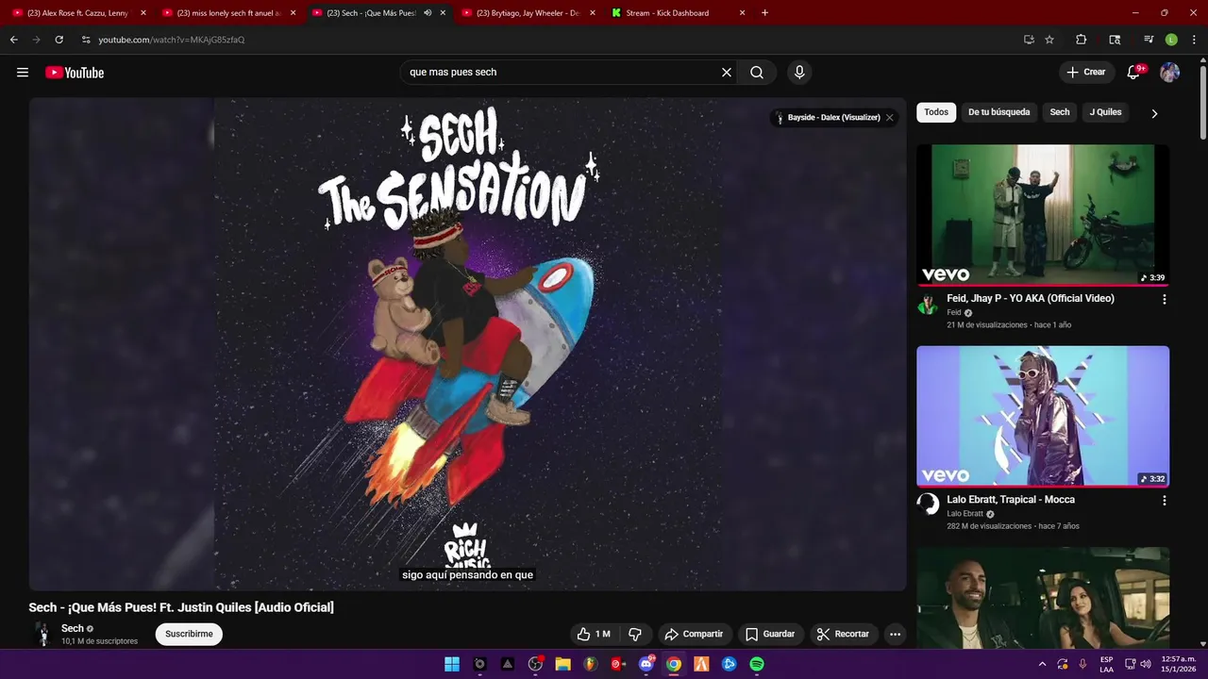The width and height of the screenshot is (1208, 679).
Task: Select the Todos filter chip
Action: (936, 112)
